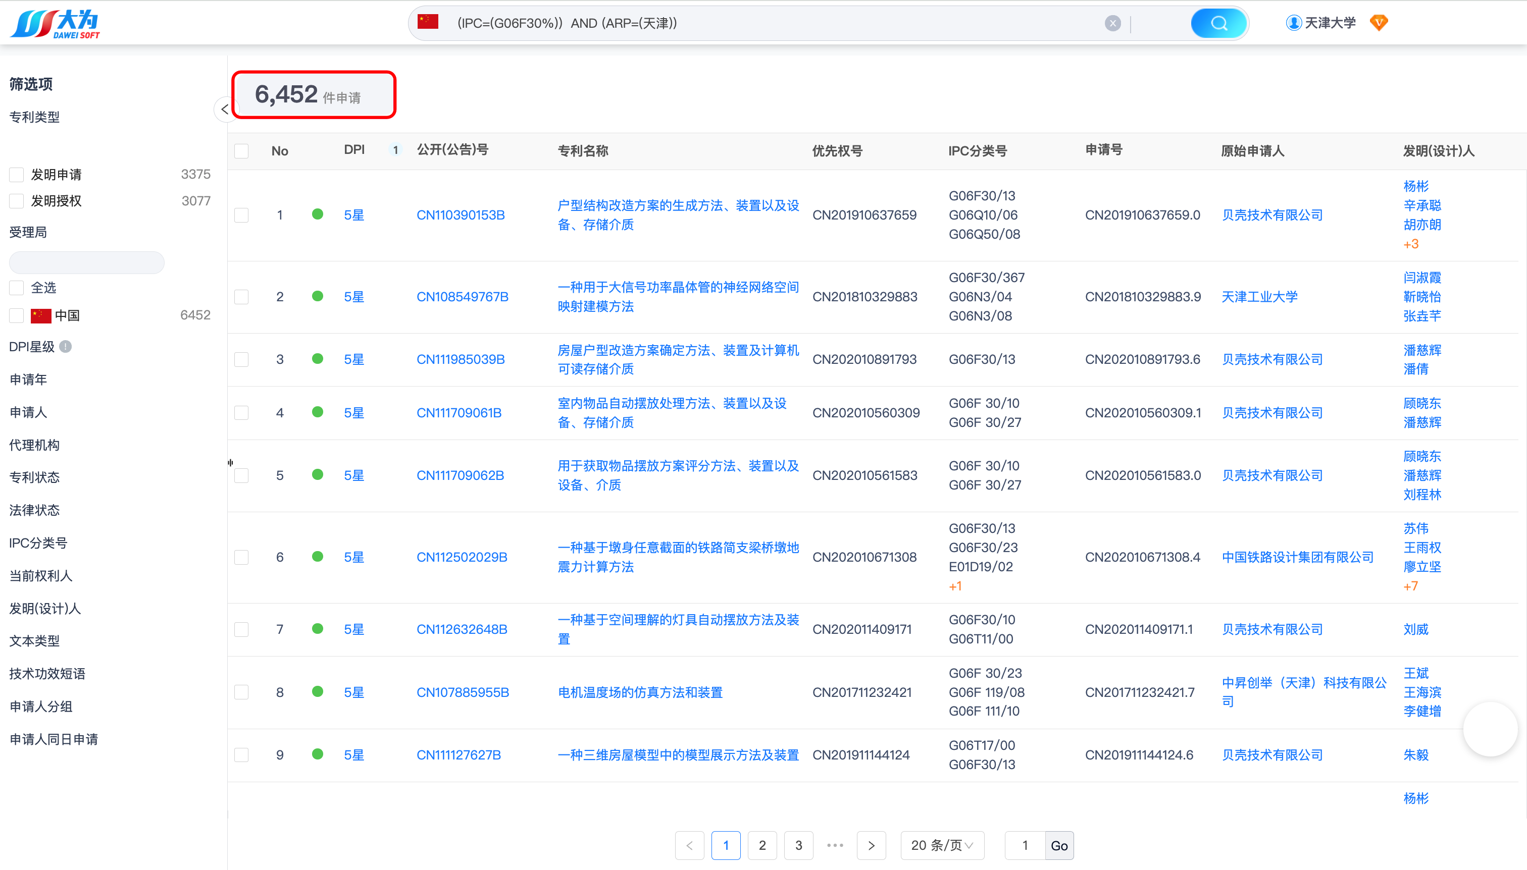Open patent link CN110390153B
Viewport: 1527px width, 870px height.
point(461,215)
